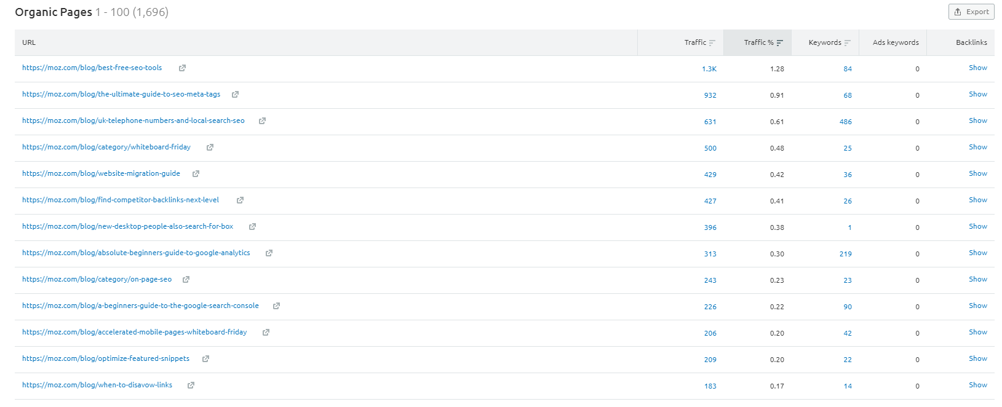Show backlinks for category/on-page-seo row
Image resolution: width=1002 pixels, height=407 pixels.
pos(978,279)
